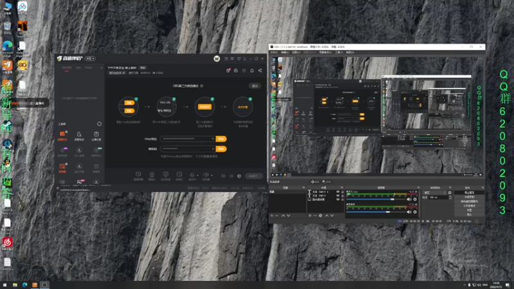Screen dimensions: 514x289
Task: Hide the display capture source in OBS
Action: coord(338,199)
